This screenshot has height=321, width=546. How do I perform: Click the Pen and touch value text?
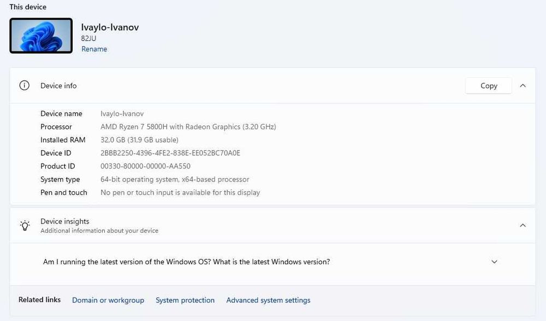180,192
